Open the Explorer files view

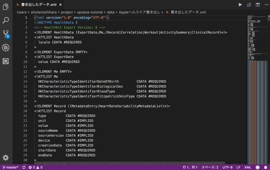[x=6, y=7]
